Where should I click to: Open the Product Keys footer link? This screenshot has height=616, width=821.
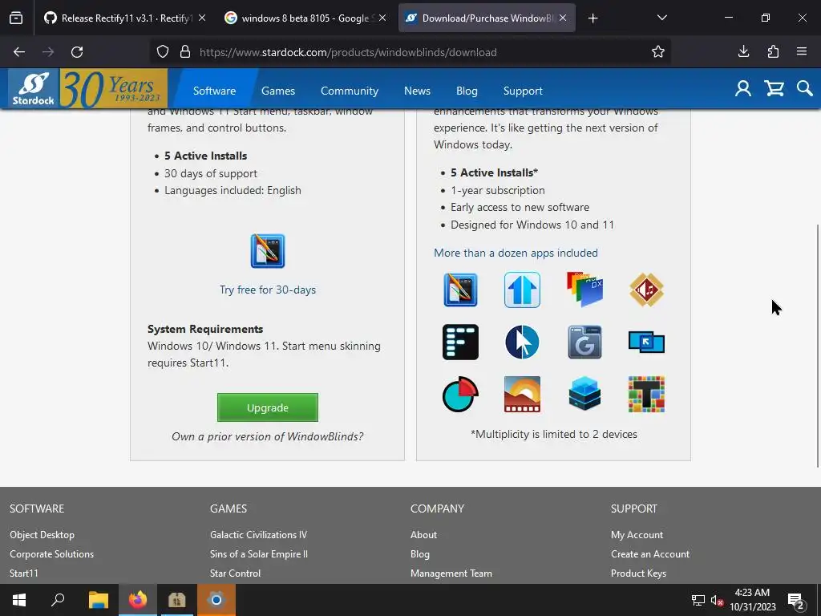tap(638, 573)
